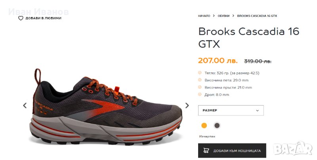This screenshot has width=317, height=160.
Task: Click checkmark icon beside Височина пръсти
Action: tap(200, 87)
